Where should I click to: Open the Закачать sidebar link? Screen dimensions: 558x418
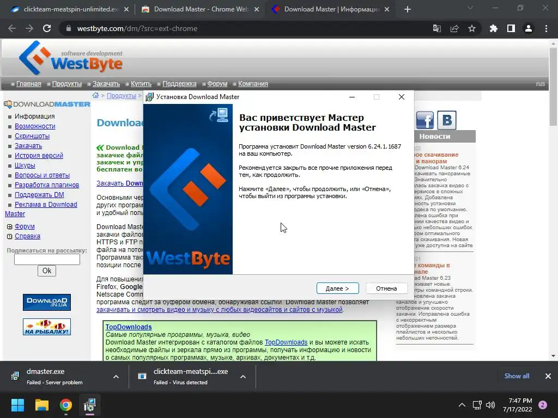click(28, 146)
